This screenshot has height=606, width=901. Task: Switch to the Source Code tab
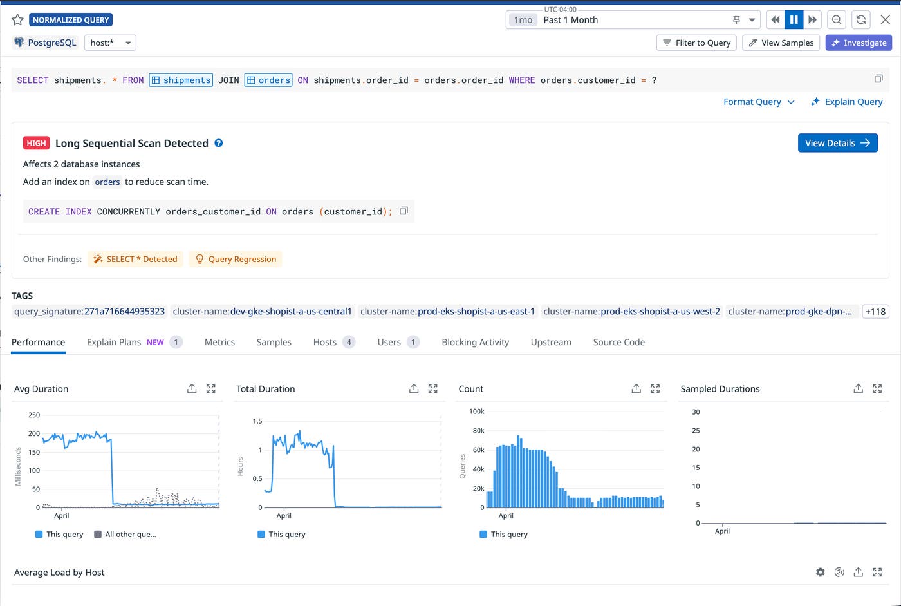(x=619, y=342)
